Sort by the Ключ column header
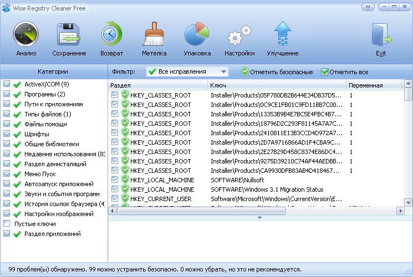 (x=277, y=85)
